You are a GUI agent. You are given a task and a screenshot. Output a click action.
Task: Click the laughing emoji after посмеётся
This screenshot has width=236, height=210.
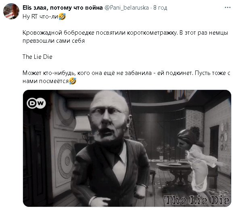click(x=73, y=81)
